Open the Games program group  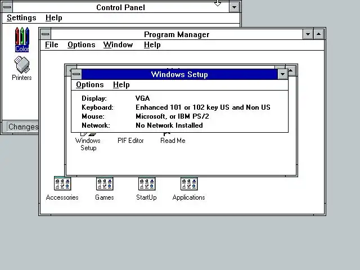(105, 188)
